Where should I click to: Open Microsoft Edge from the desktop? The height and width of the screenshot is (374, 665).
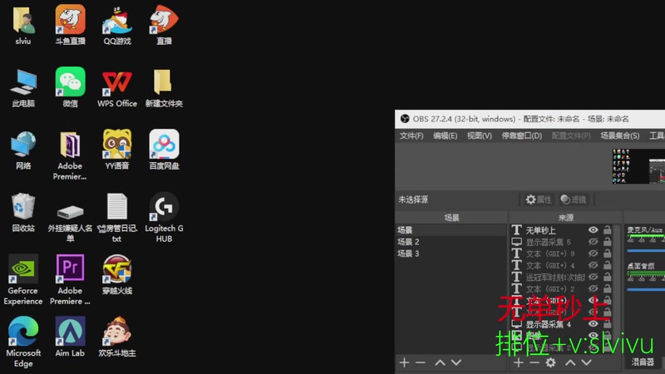(23, 342)
